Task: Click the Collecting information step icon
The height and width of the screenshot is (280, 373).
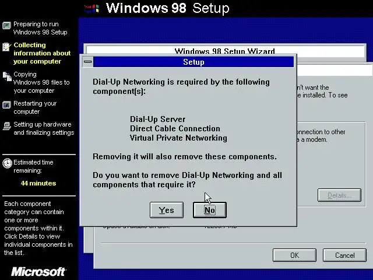Action: pos(6,47)
